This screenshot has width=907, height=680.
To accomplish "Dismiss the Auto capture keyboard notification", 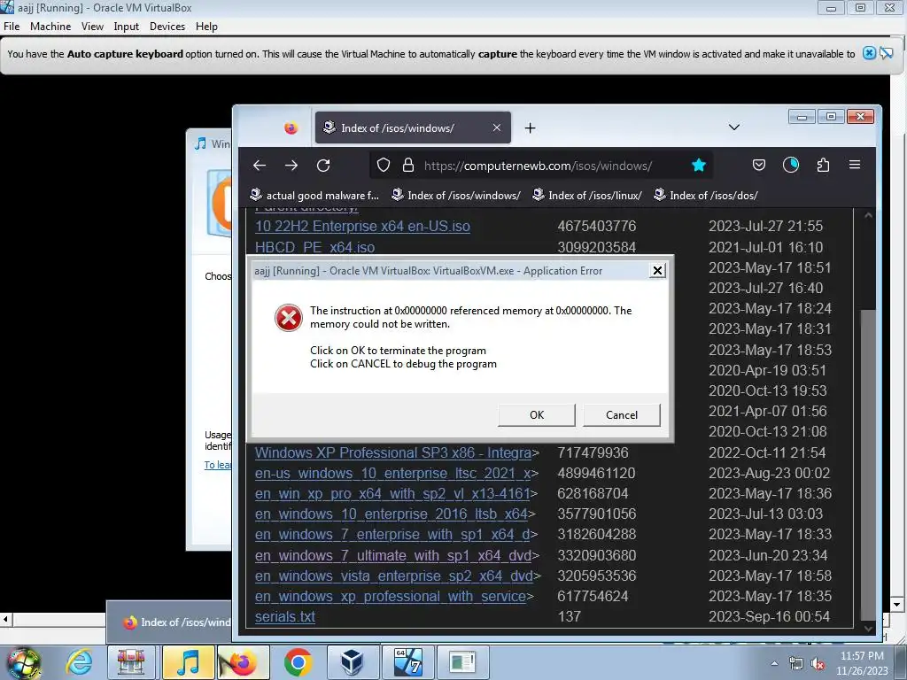I will [869, 53].
